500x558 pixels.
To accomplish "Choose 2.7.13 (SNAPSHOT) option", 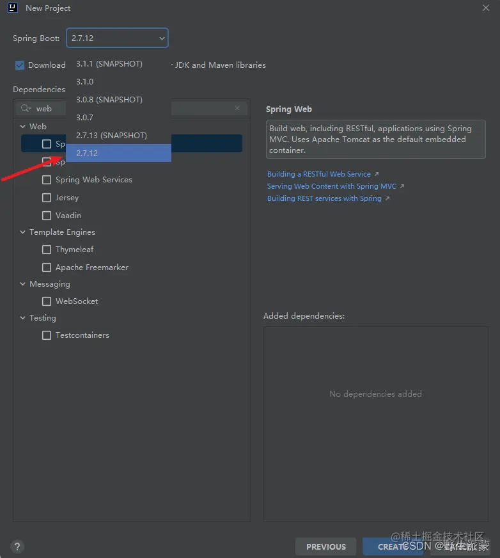I will coord(118,135).
